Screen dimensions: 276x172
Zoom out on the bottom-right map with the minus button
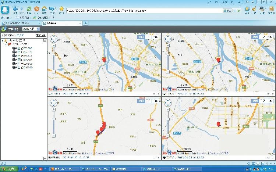[x=168, y=136]
